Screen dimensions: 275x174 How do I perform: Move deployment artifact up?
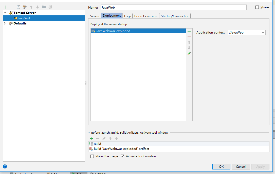point(189,42)
